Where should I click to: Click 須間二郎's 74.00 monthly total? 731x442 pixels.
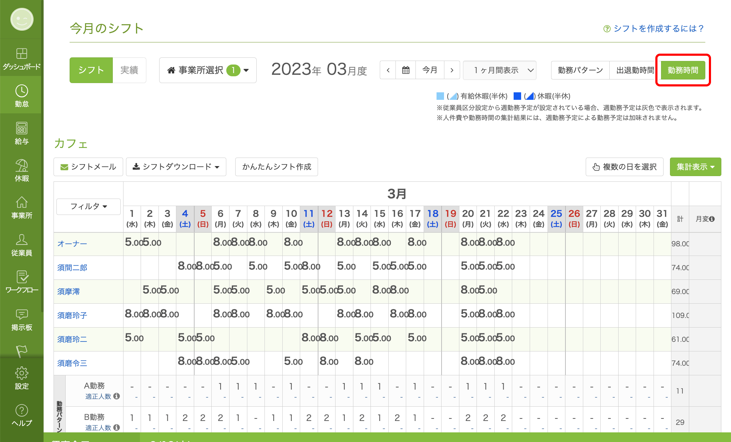pyautogui.click(x=680, y=268)
